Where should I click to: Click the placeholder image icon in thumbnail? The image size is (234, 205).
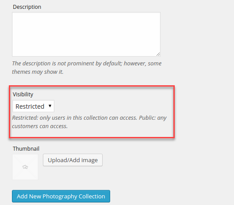(25, 167)
